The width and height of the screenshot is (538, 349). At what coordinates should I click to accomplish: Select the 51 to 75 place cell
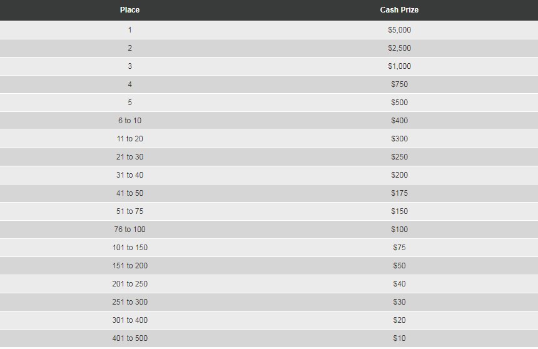pos(129,211)
